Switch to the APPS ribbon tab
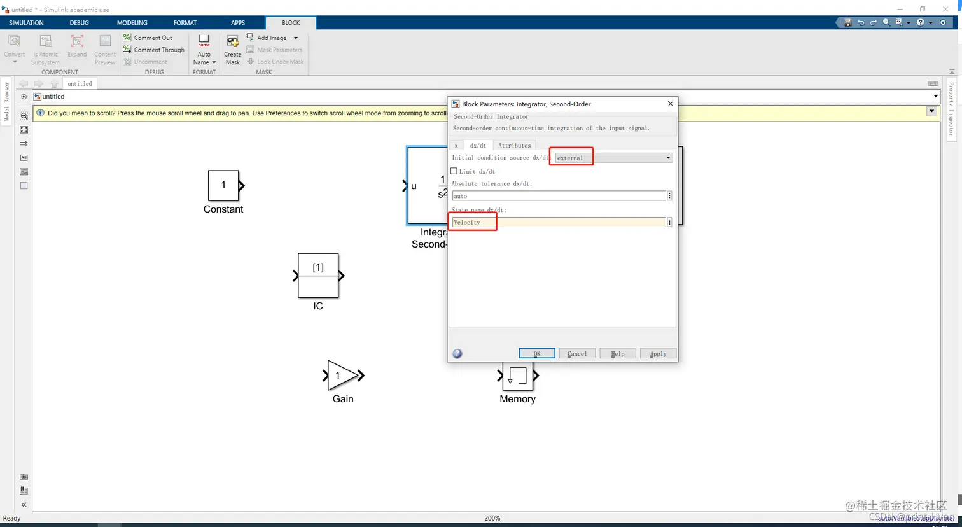962x527 pixels. [x=238, y=22]
